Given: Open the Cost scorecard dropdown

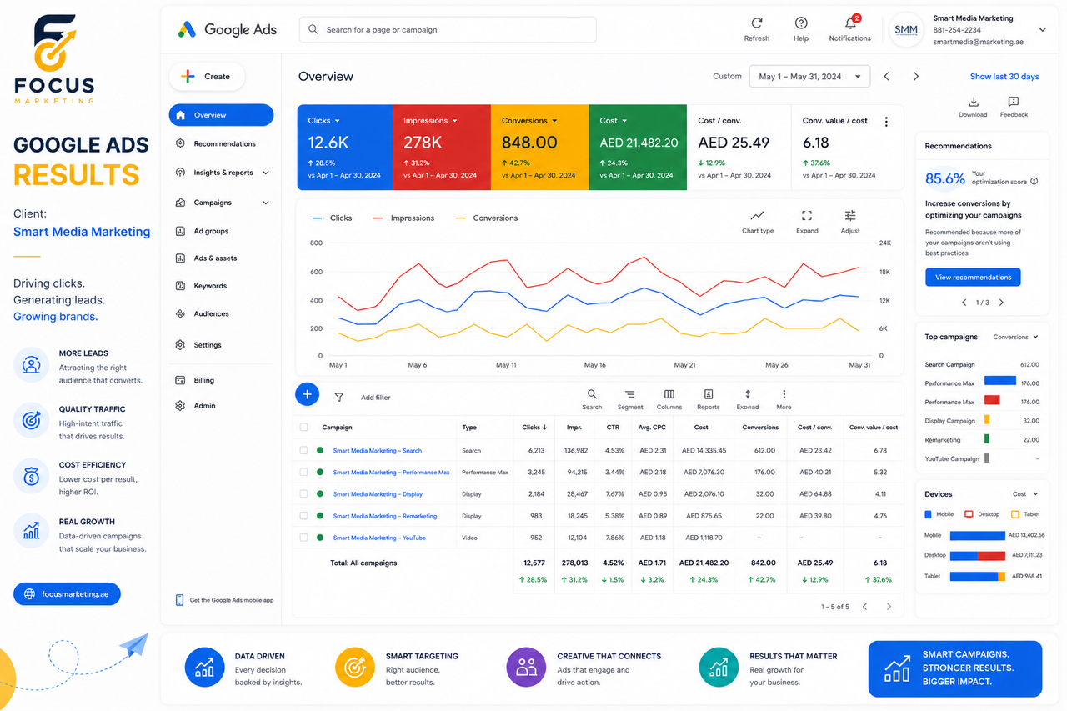Looking at the screenshot, I should (x=624, y=121).
